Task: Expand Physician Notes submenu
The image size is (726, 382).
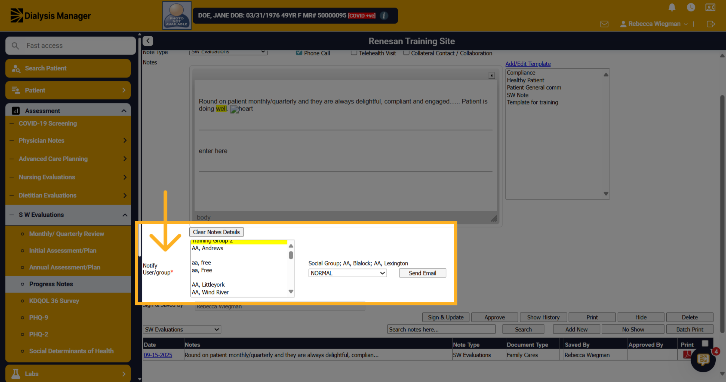Action: 125,140
